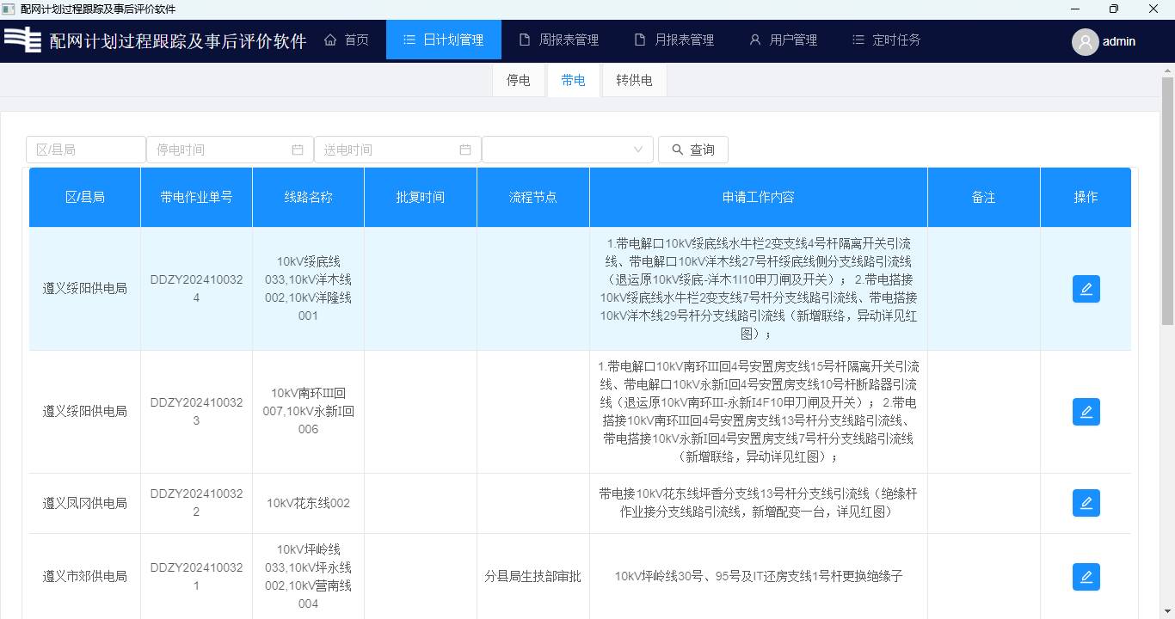Image resolution: width=1175 pixels, height=619 pixels.
Task: Focus the 区/县局 input field
Action: pyautogui.click(x=85, y=150)
